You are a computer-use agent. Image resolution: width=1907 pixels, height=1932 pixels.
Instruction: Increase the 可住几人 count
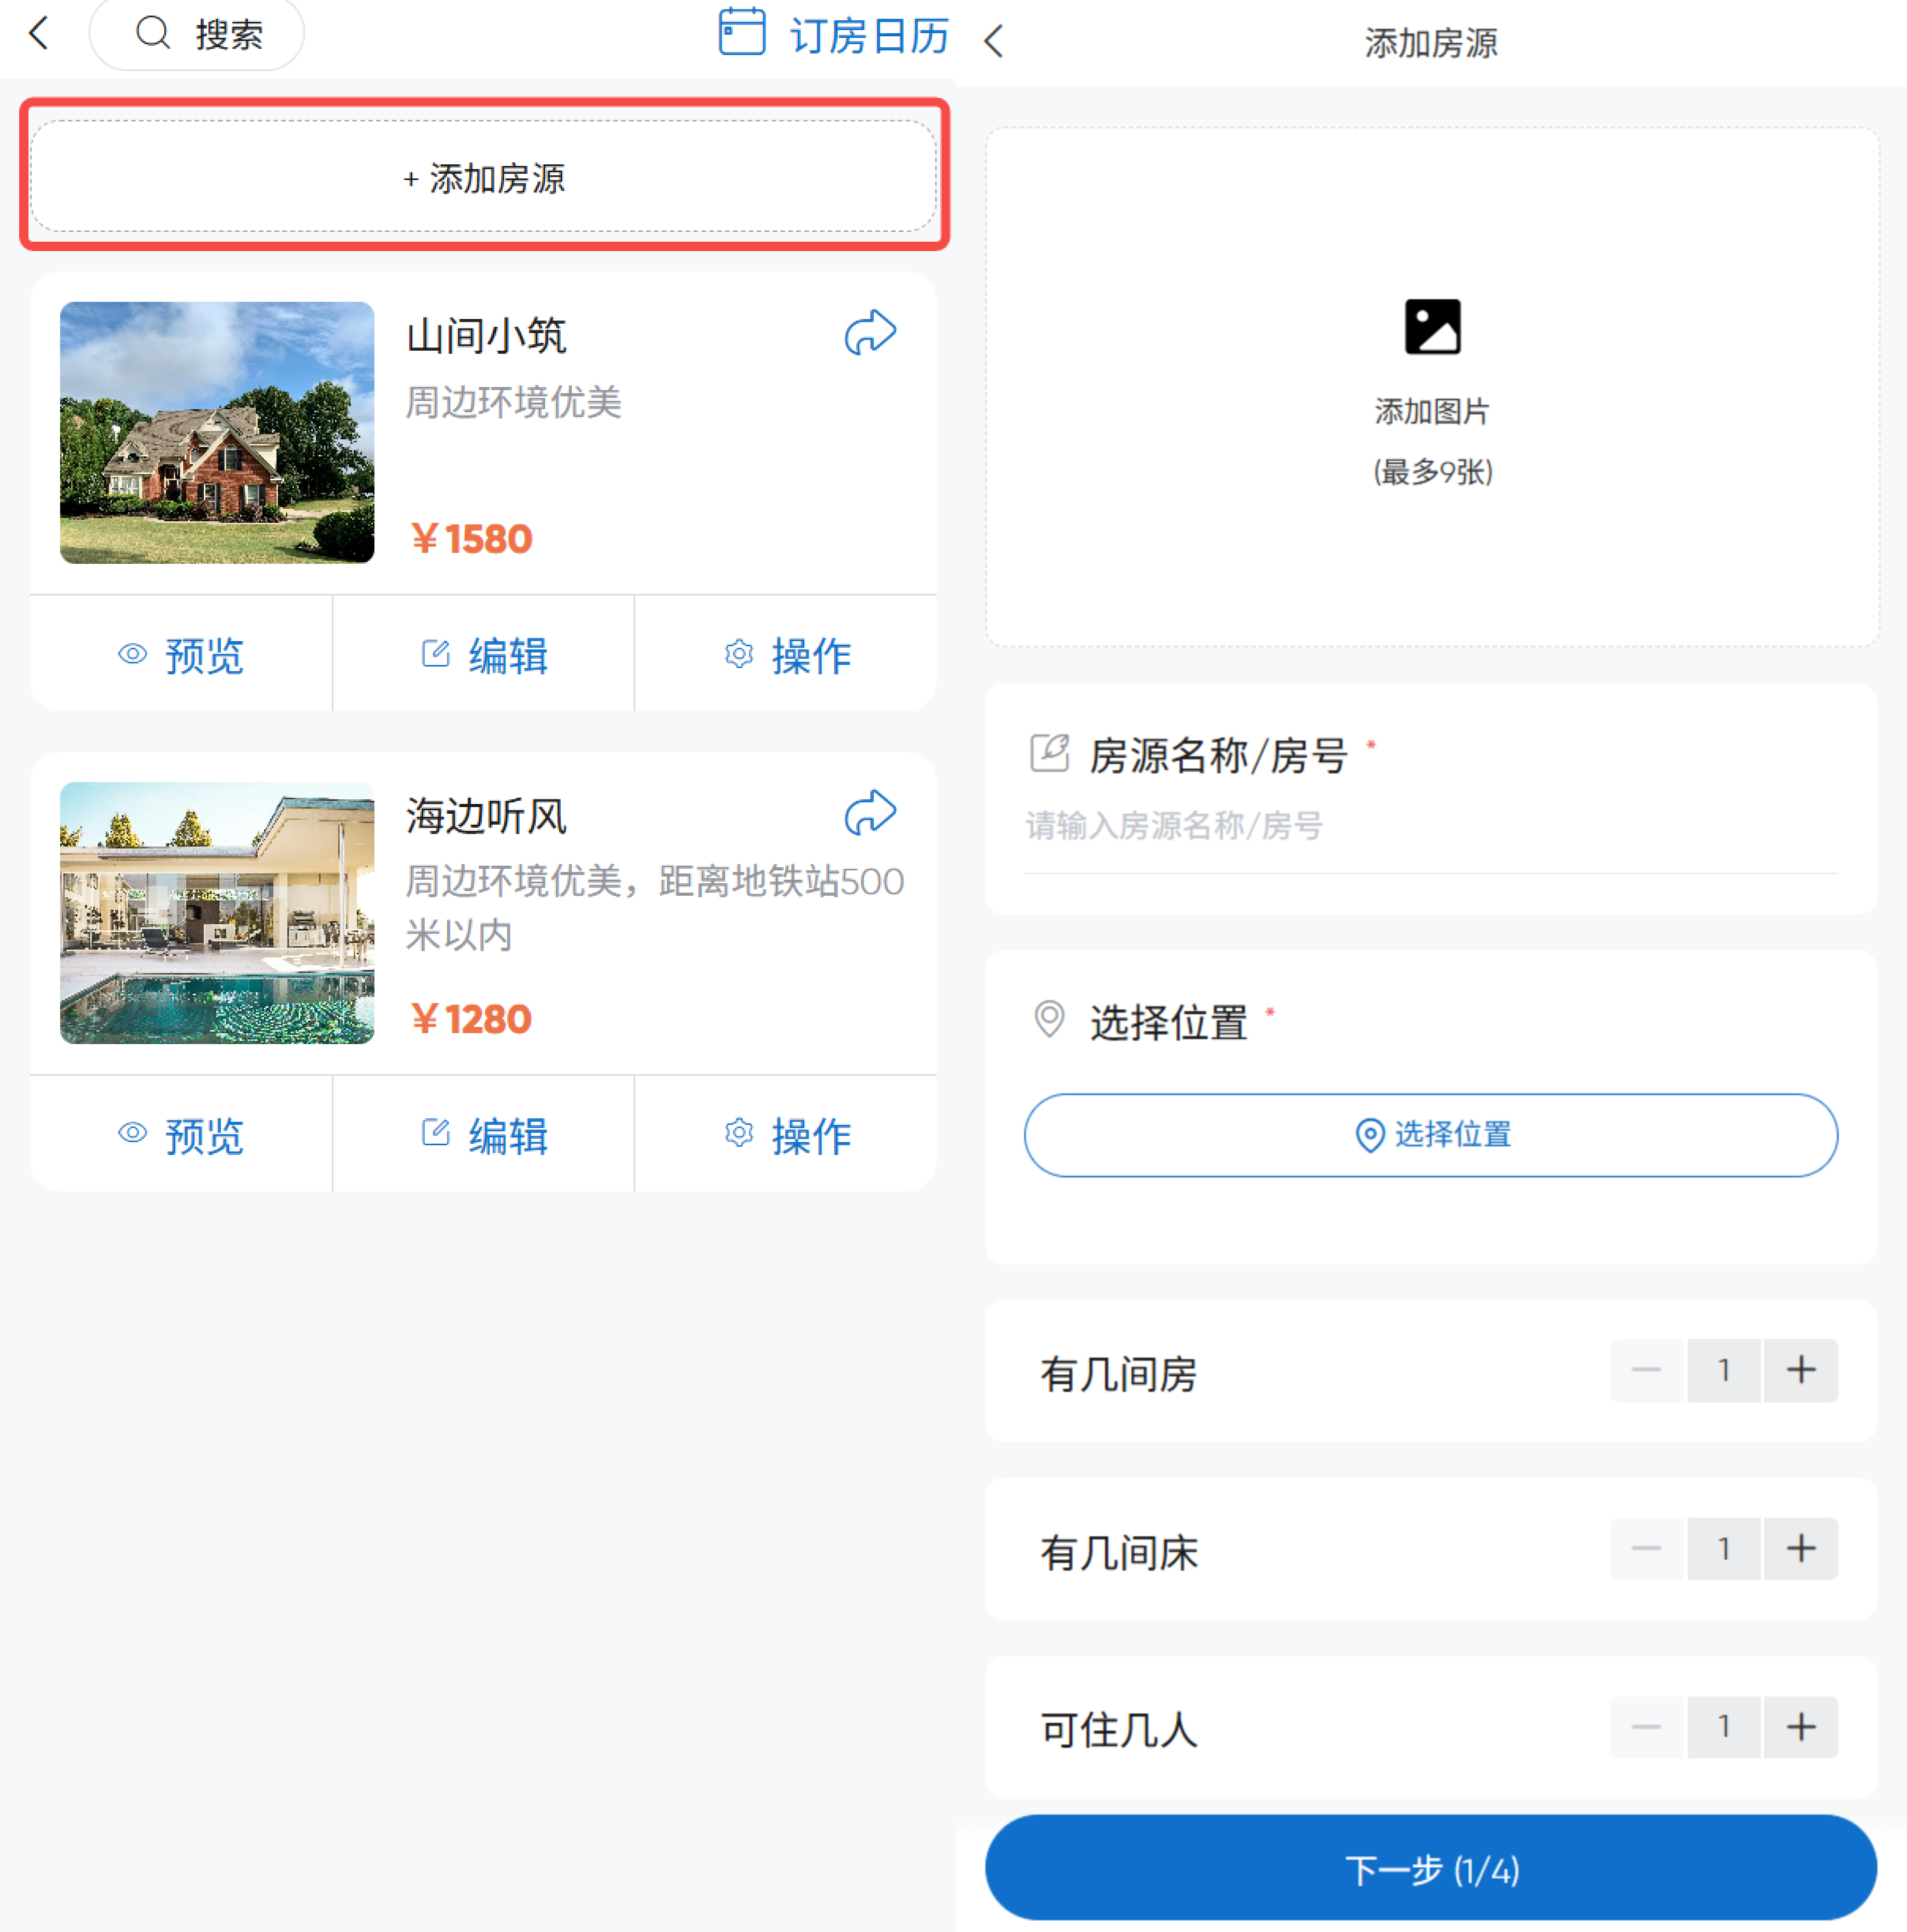pyautogui.click(x=1801, y=1727)
